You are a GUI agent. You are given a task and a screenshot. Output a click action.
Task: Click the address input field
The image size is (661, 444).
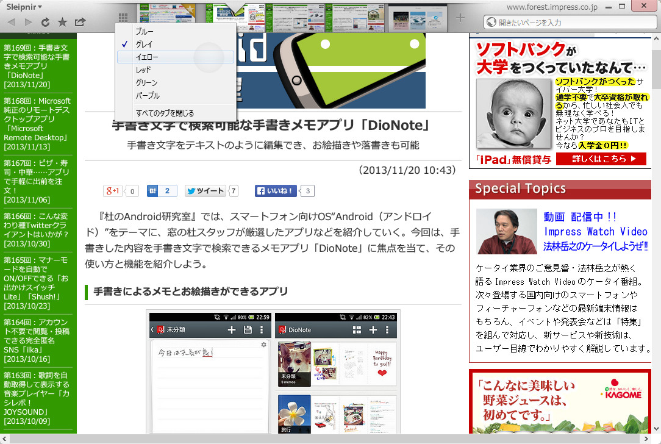pos(569,23)
